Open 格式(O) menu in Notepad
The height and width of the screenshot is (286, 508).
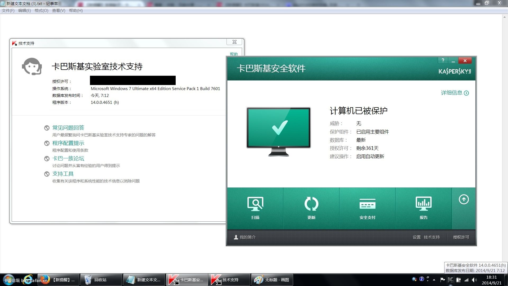pos(42,11)
